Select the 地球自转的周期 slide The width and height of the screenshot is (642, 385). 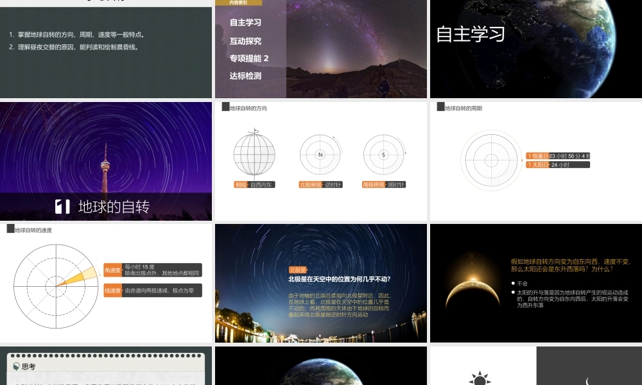pos(536,161)
